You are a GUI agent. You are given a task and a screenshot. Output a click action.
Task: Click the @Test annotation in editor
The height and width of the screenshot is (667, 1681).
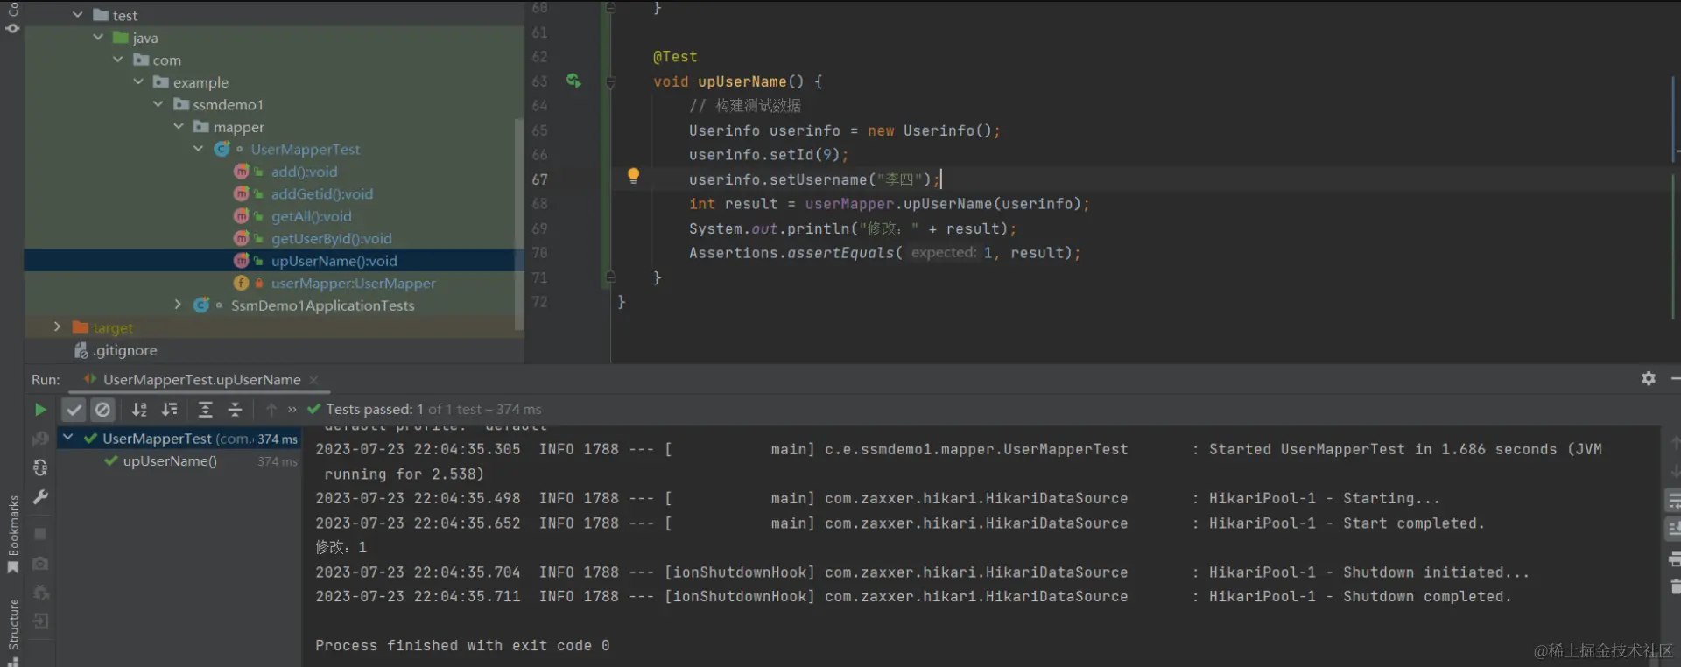pyautogui.click(x=675, y=57)
